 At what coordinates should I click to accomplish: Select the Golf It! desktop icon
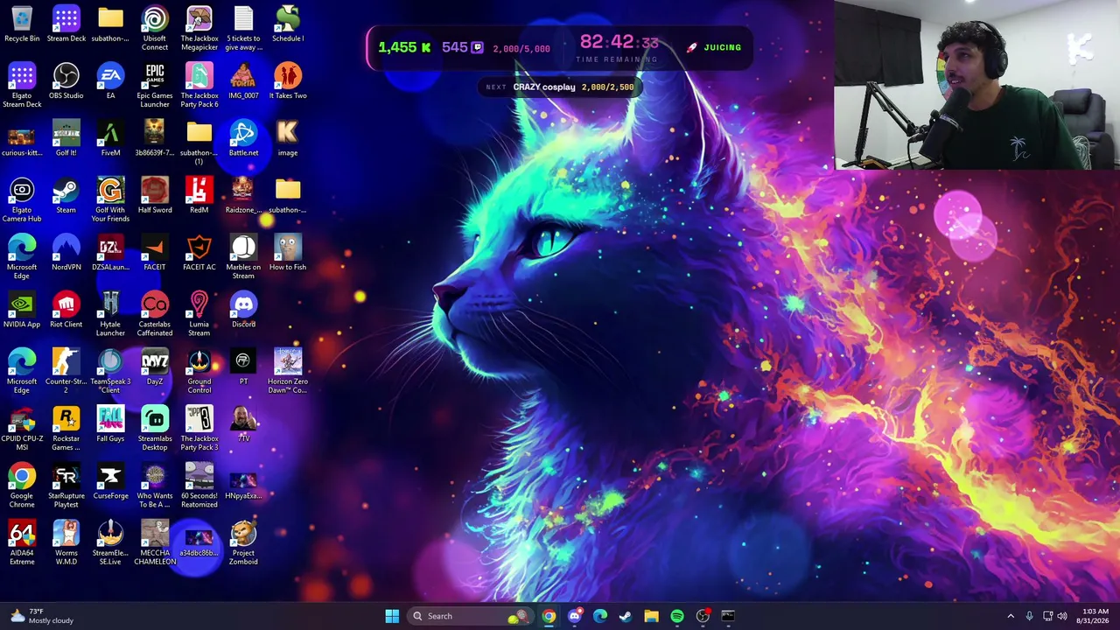(x=66, y=138)
